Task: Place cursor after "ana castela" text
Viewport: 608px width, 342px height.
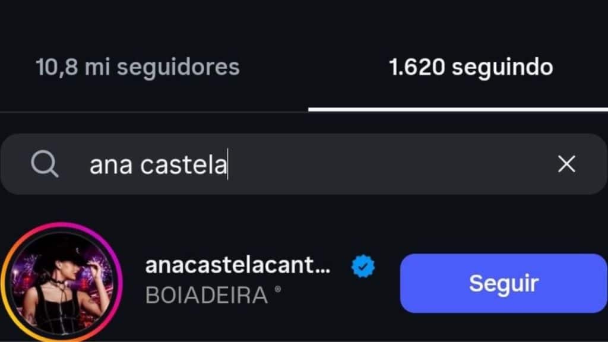Action: coord(228,165)
